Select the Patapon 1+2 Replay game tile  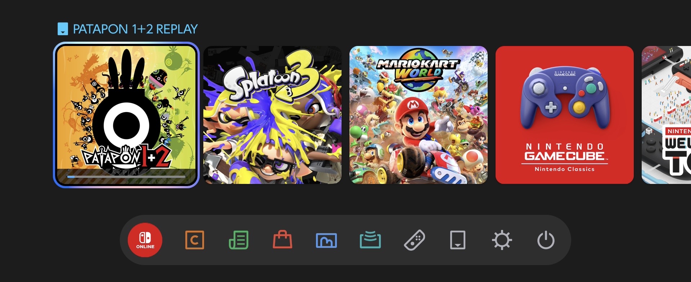(126, 115)
